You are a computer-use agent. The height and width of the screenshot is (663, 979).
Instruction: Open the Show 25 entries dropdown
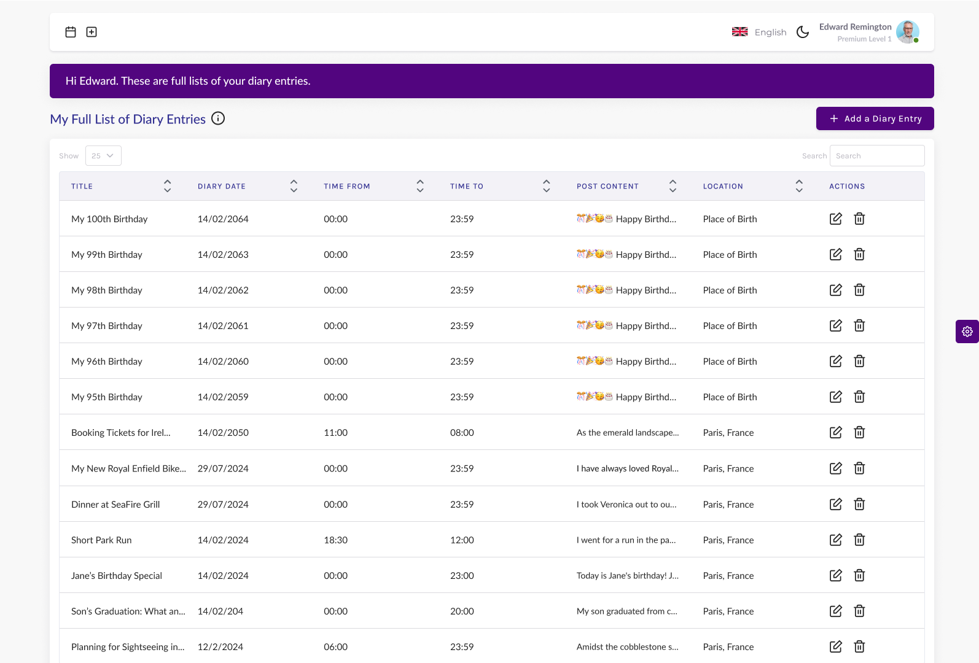pyautogui.click(x=103, y=156)
